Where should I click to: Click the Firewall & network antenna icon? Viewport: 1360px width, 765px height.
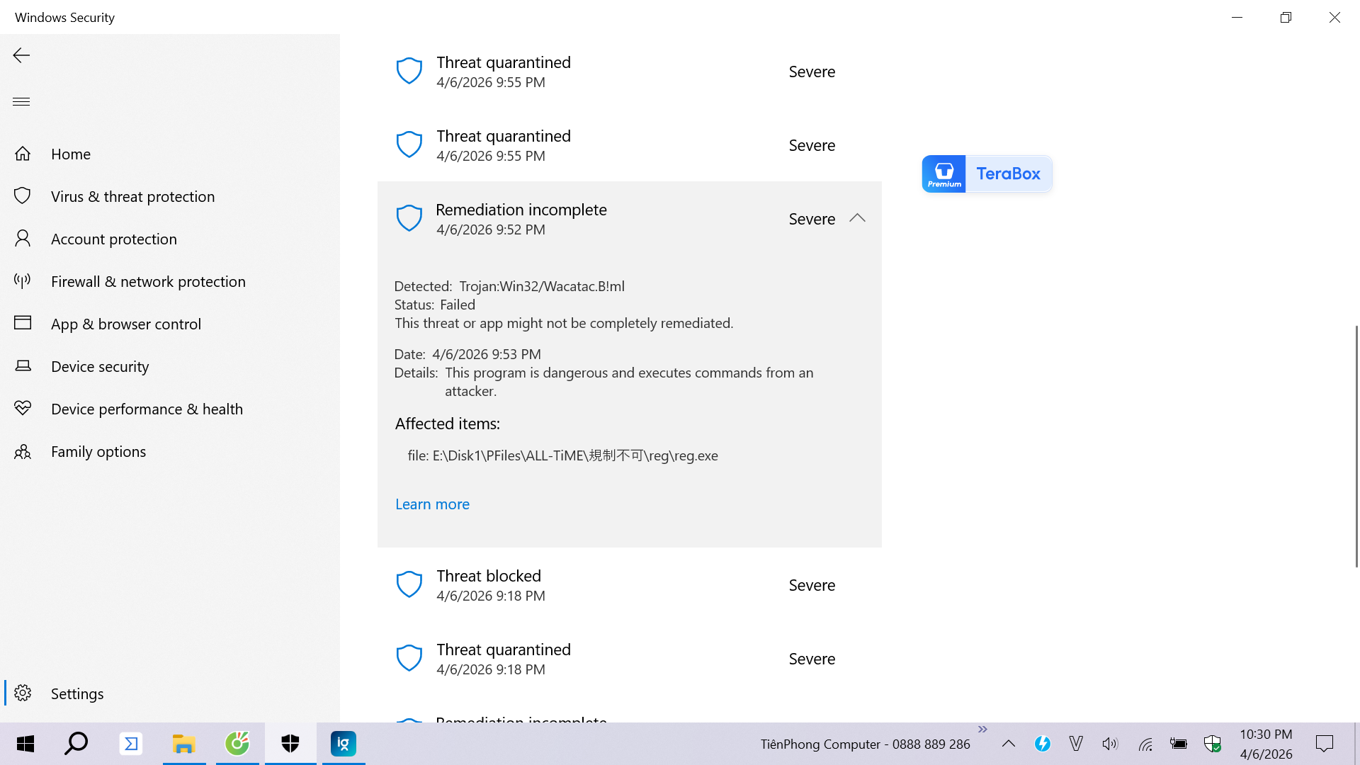pos(23,281)
